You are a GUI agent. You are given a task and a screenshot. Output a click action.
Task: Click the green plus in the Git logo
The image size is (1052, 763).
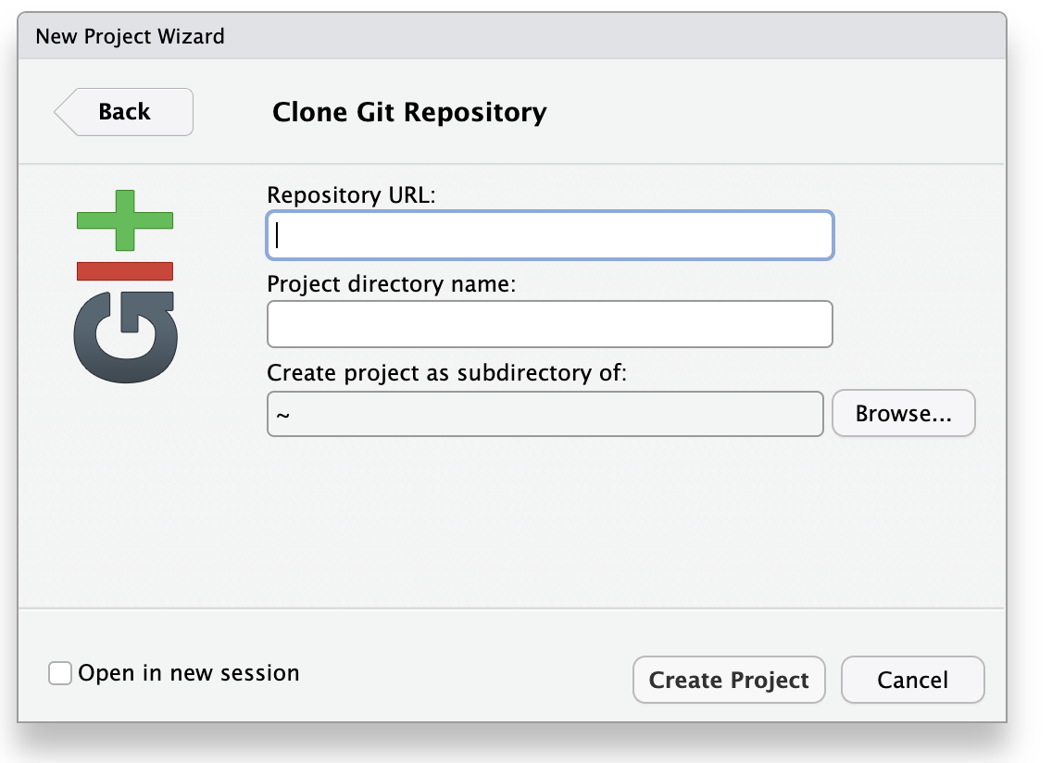click(124, 220)
